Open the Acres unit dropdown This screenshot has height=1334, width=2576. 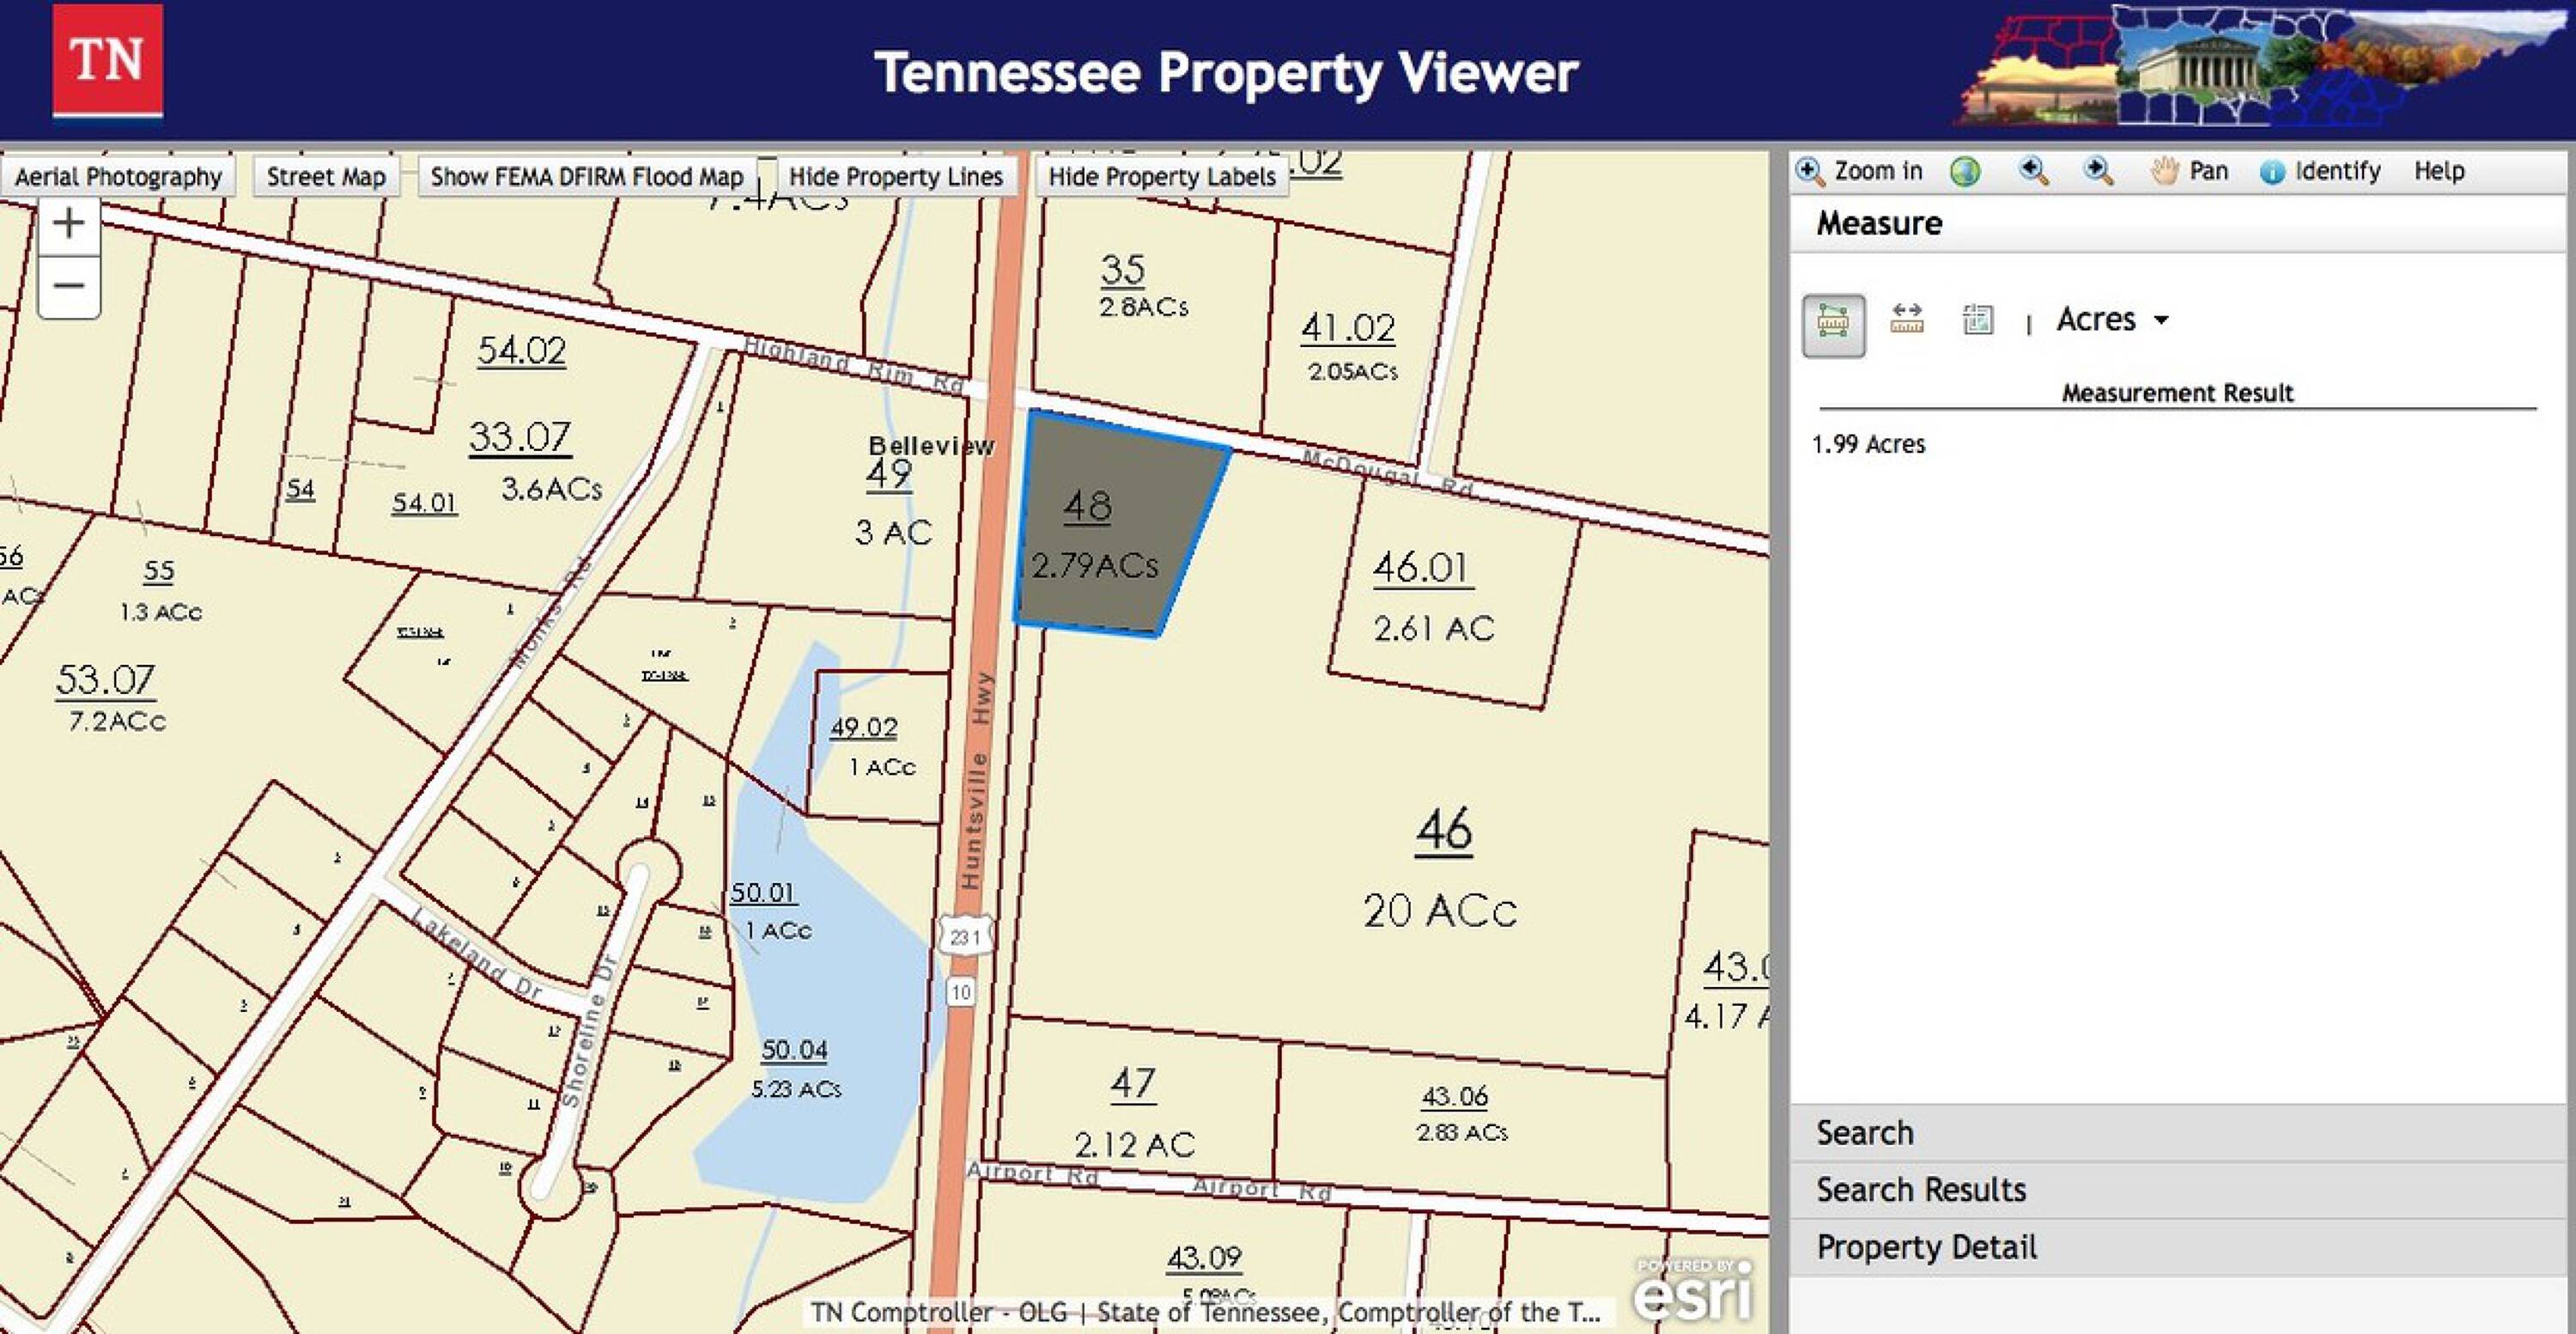(2112, 320)
